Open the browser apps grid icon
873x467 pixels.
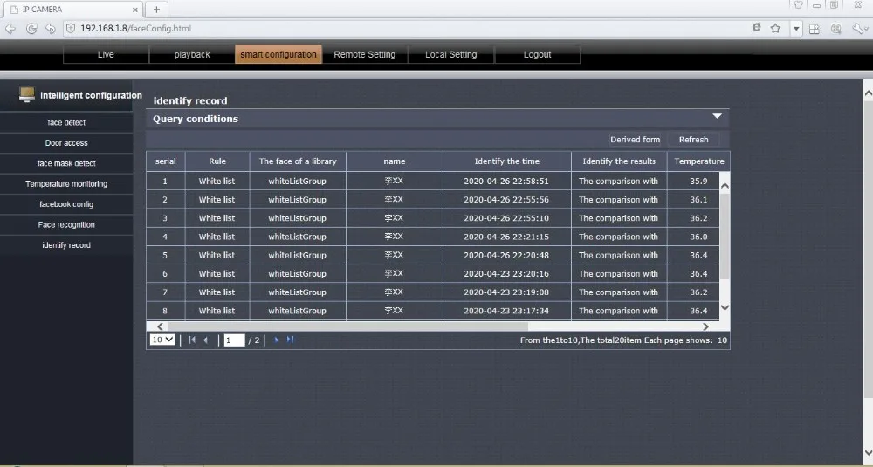point(814,29)
